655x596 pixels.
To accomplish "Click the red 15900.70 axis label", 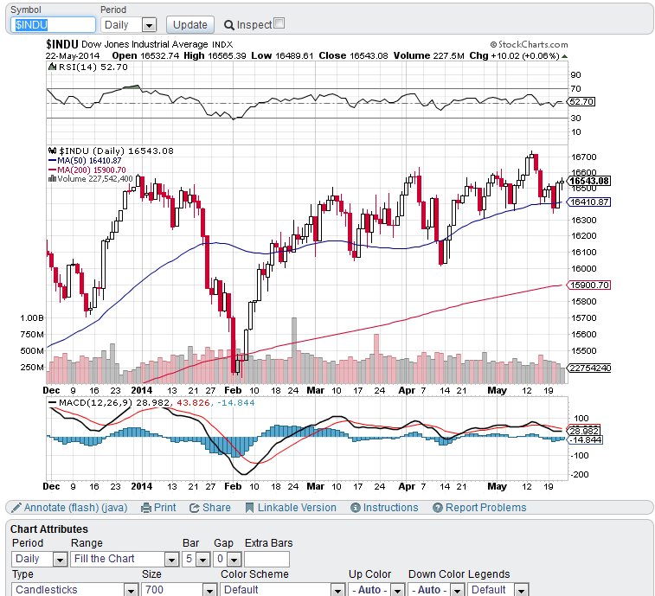I will tap(590, 285).
